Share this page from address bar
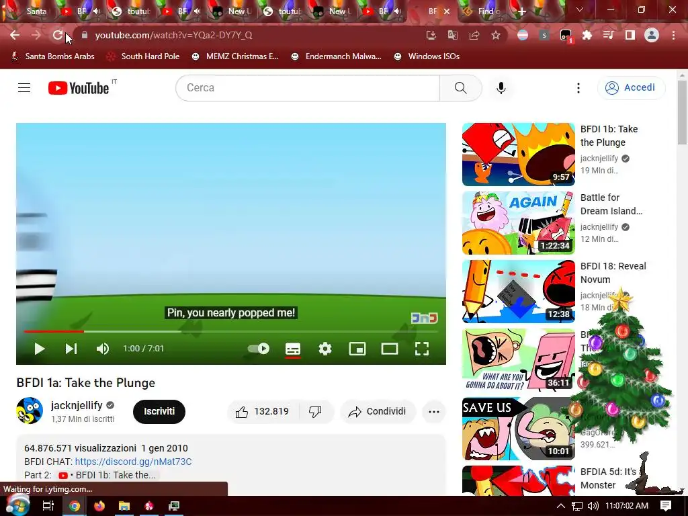688x516 pixels. click(x=474, y=35)
